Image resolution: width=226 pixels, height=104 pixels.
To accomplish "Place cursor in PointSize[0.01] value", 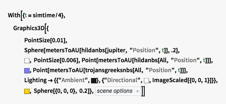I will pos(58,40).
